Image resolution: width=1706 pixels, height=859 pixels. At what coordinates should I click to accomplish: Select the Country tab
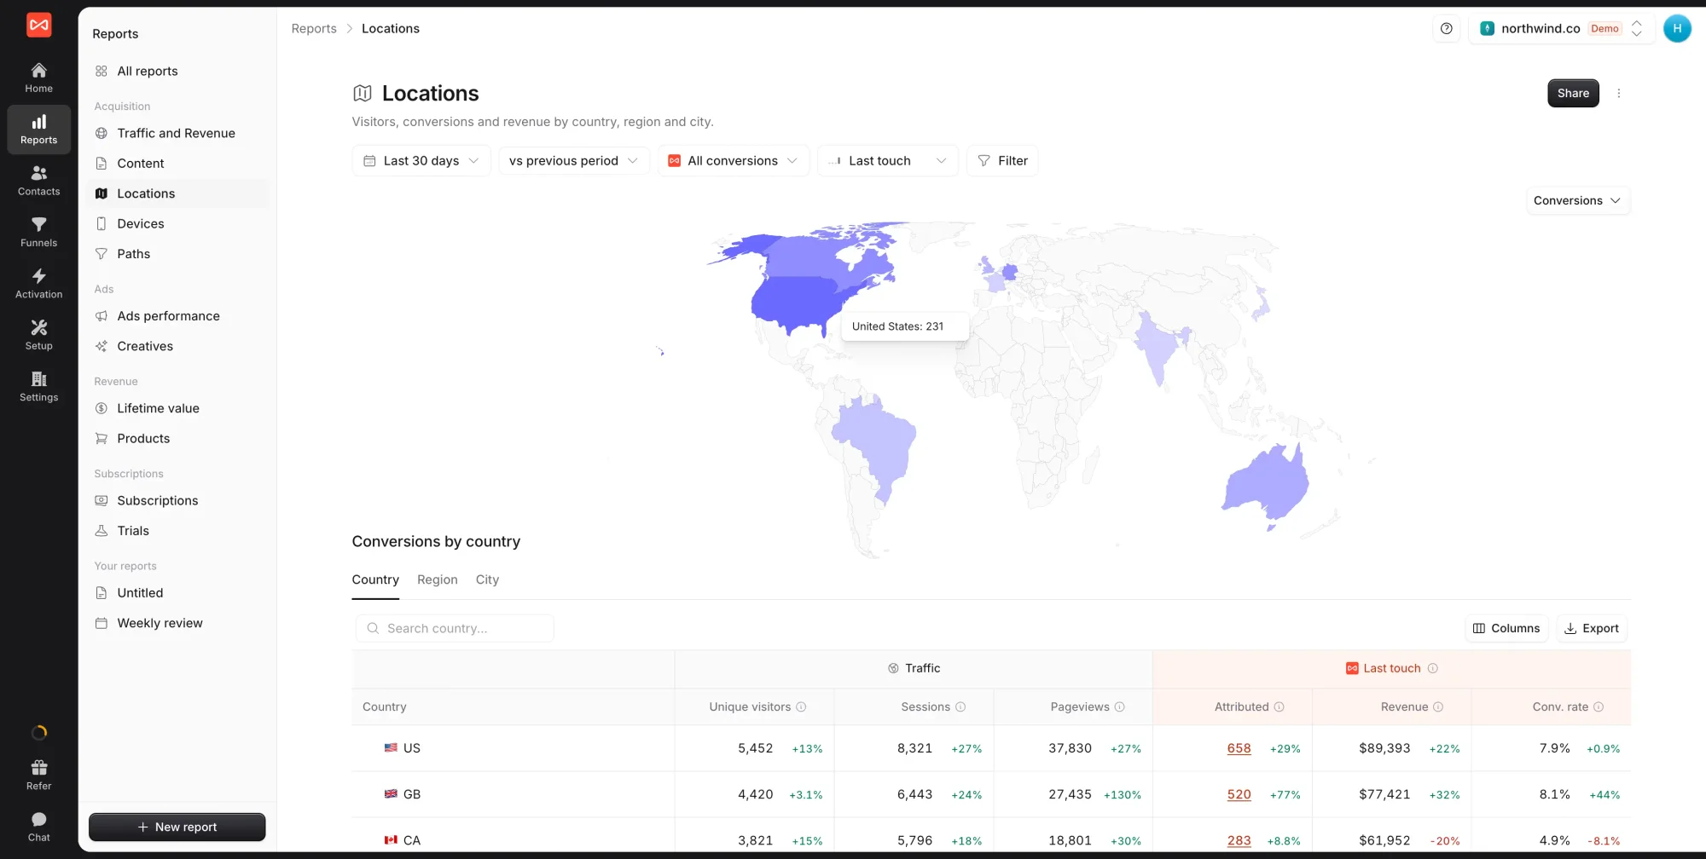(x=375, y=579)
